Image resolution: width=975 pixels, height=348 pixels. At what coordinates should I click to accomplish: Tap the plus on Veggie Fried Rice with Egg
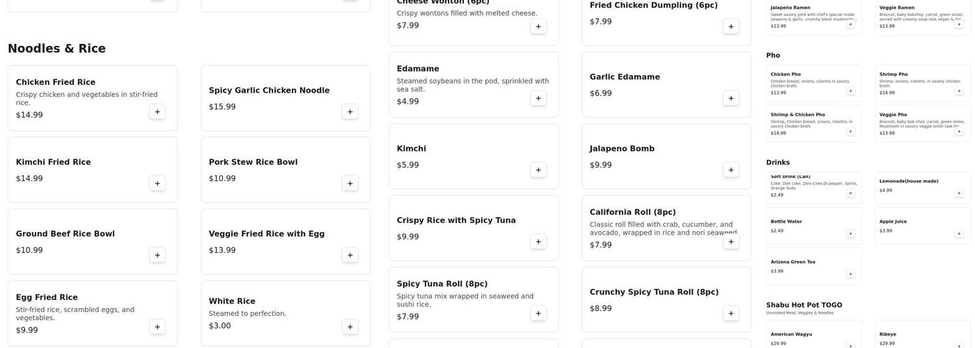pyautogui.click(x=350, y=255)
